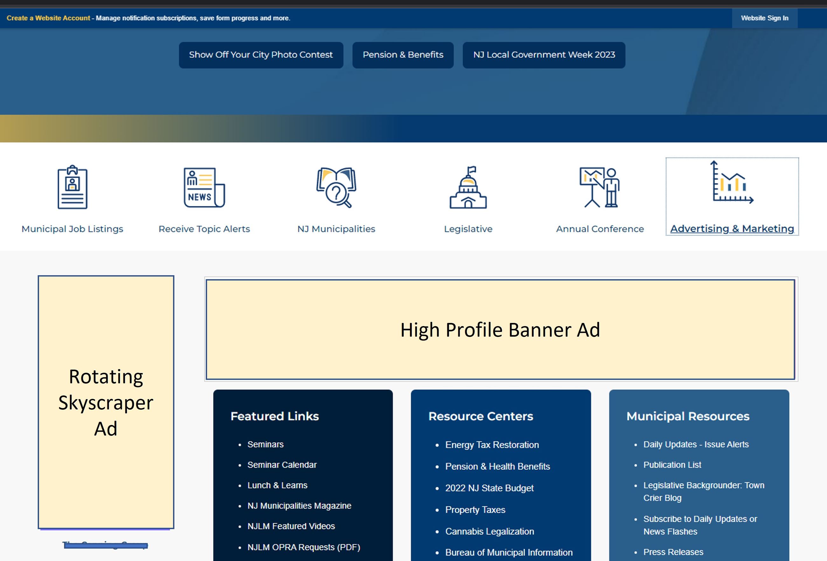The image size is (827, 561).
Task: Open NJ Local Government Week 2023
Action: pos(544,55)
